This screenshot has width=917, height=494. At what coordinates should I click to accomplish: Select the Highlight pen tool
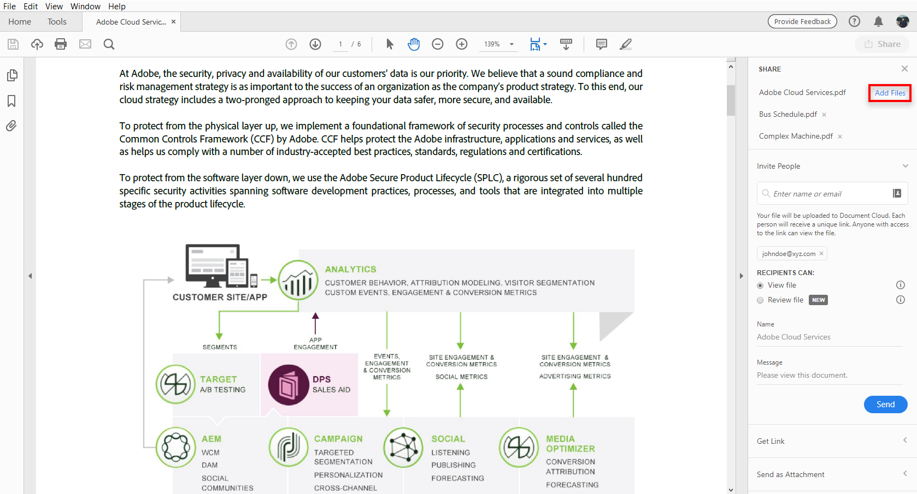click(x=626, y=44)
